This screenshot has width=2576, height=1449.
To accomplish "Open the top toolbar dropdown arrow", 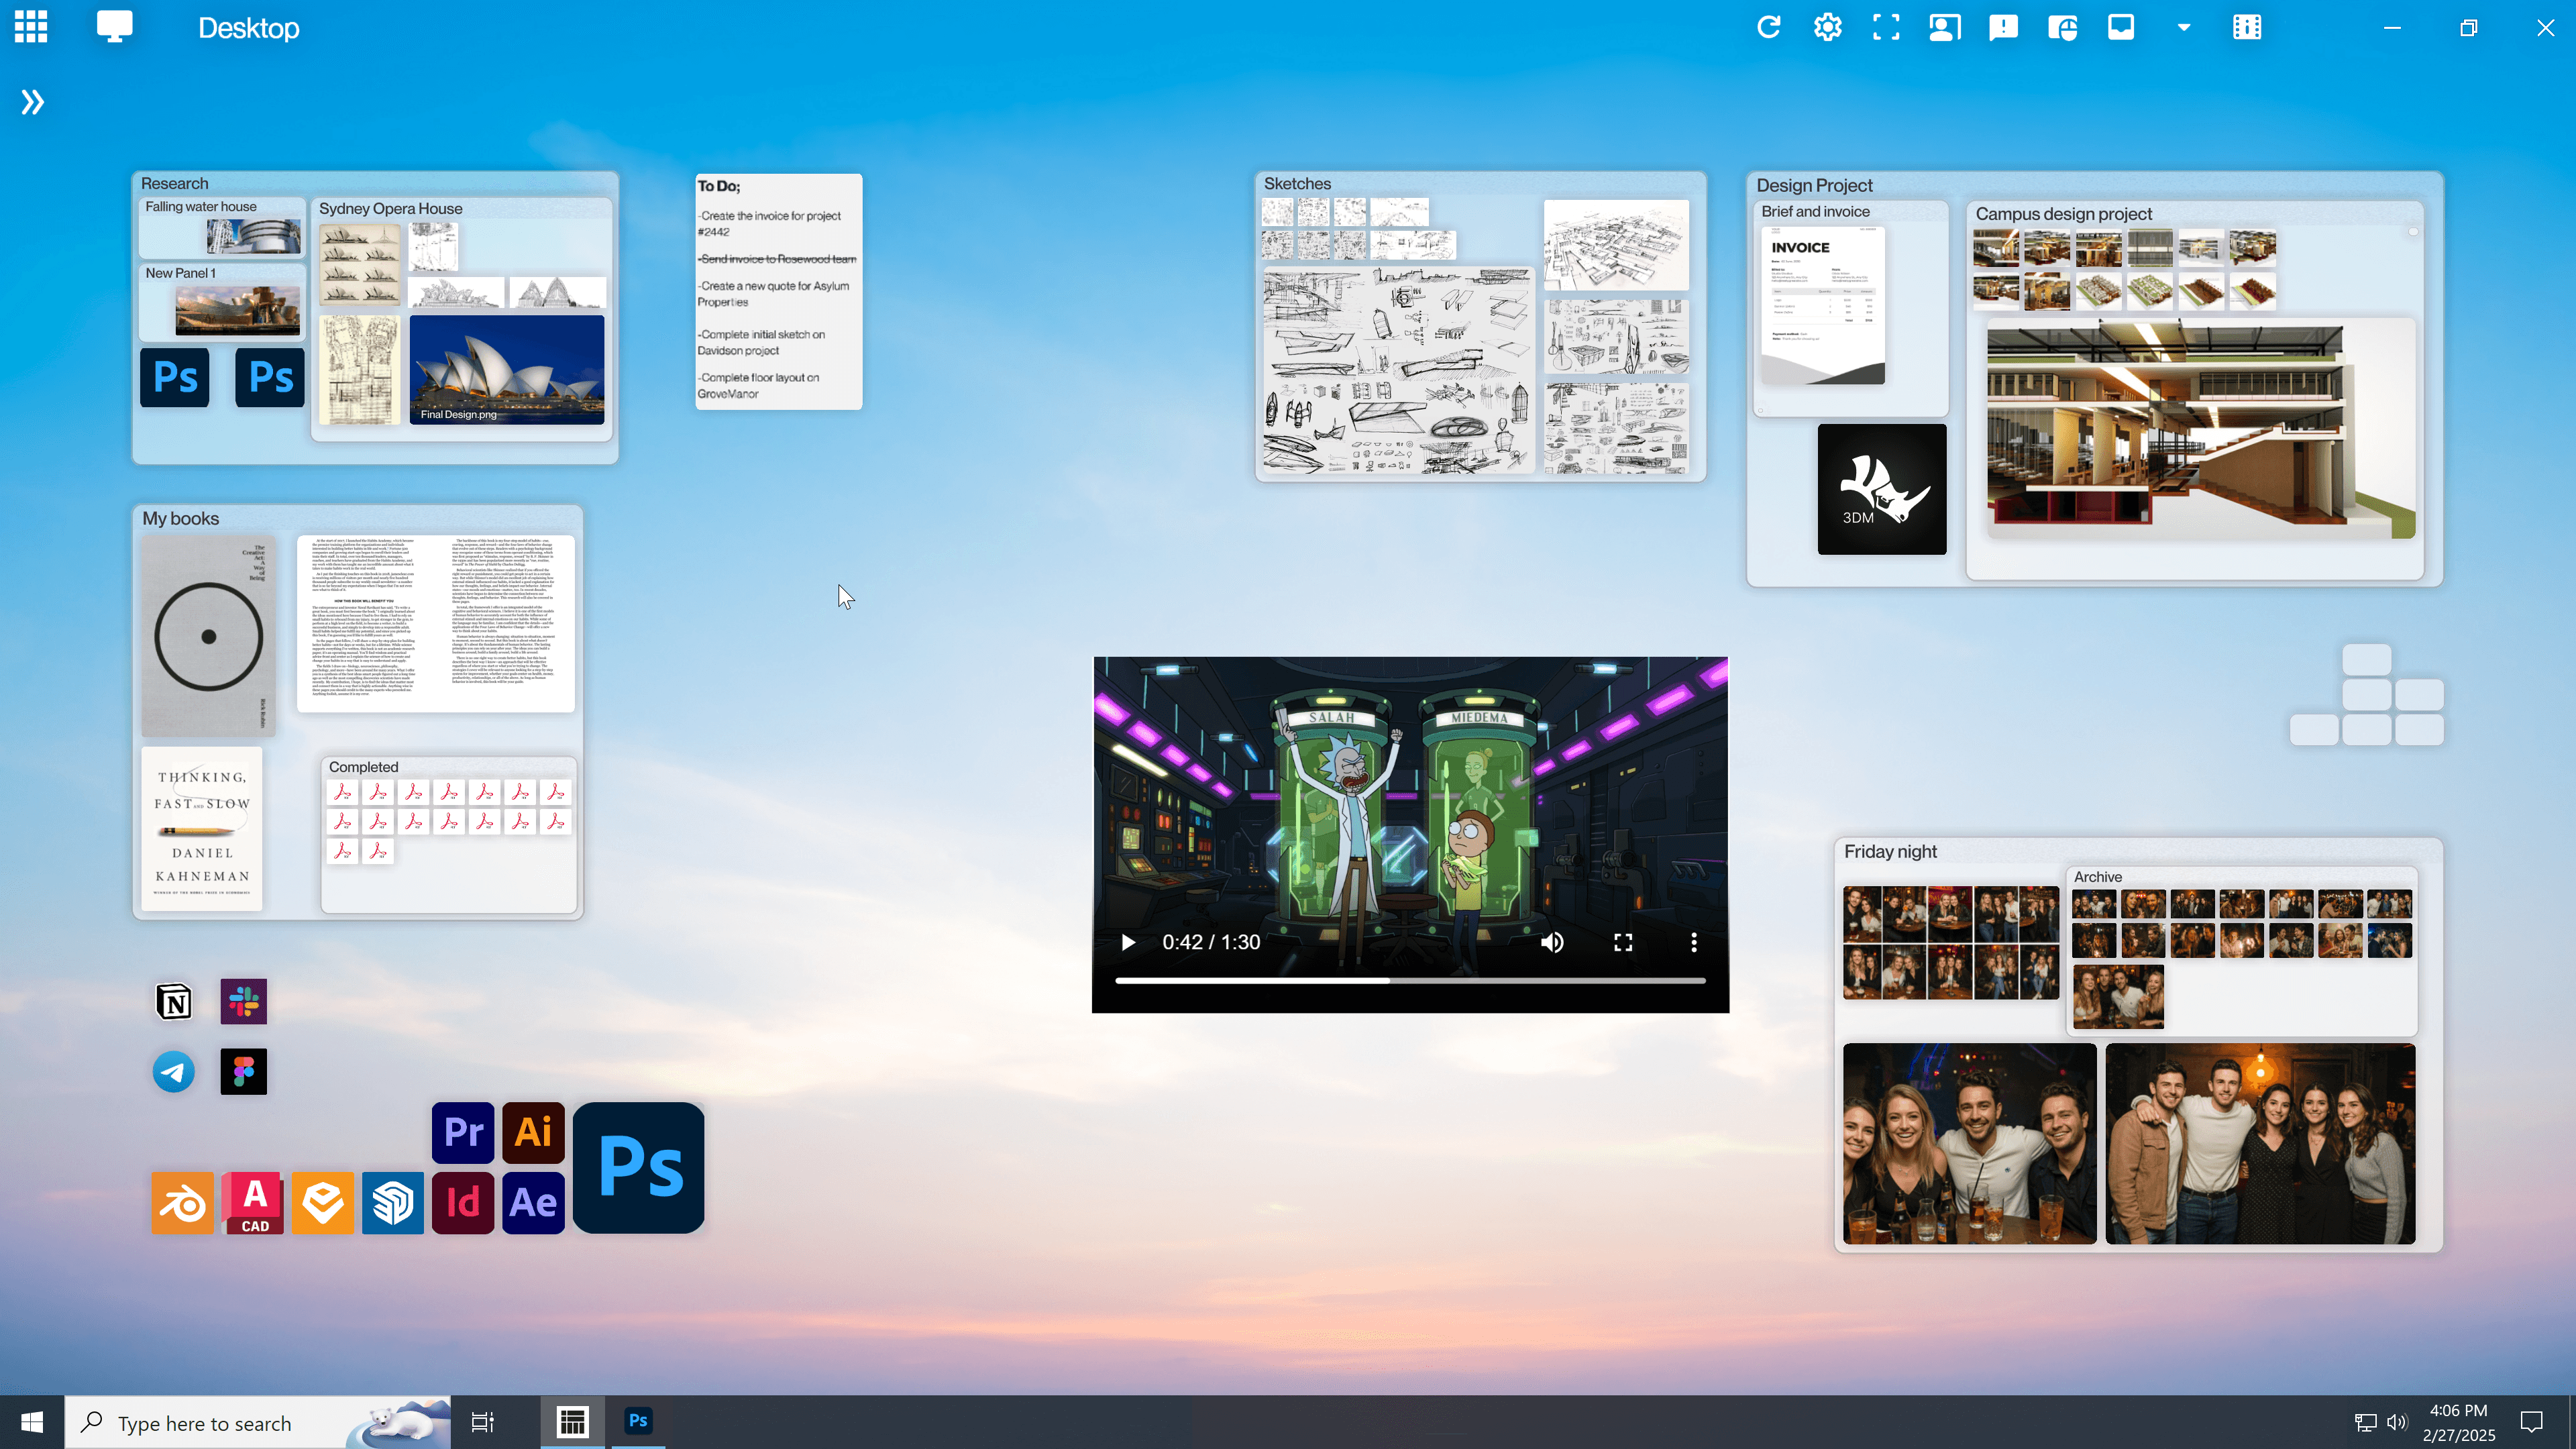I will (x=2183, y=28).
